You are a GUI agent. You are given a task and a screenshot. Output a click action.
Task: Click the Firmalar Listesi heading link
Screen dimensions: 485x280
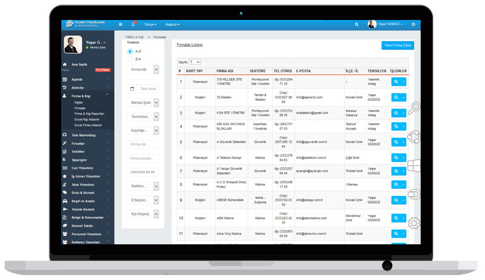point(190,45)
